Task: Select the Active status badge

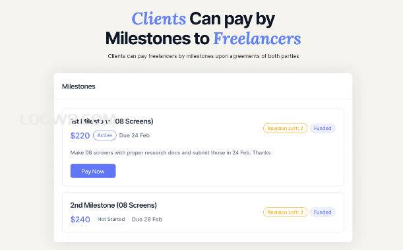Action: click(x=105, y=135)
